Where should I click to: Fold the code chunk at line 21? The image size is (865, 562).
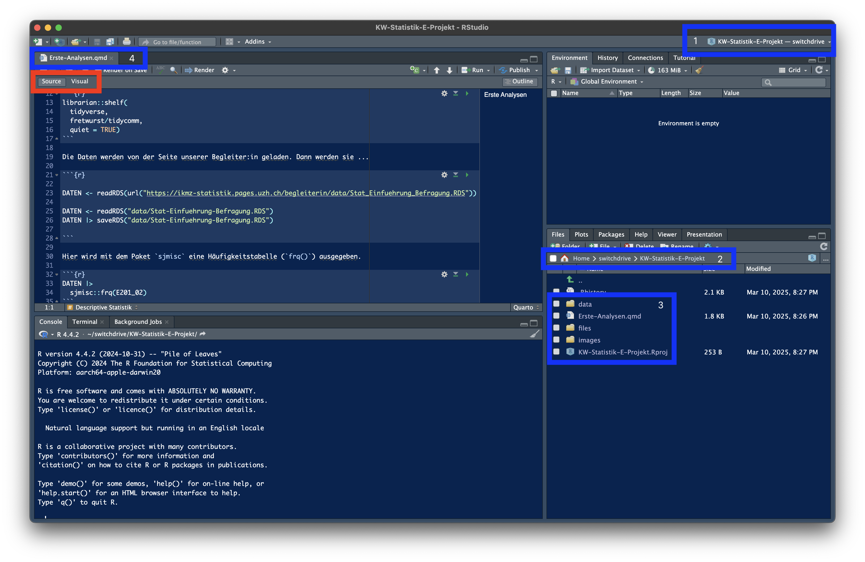(x=57, y=175)
